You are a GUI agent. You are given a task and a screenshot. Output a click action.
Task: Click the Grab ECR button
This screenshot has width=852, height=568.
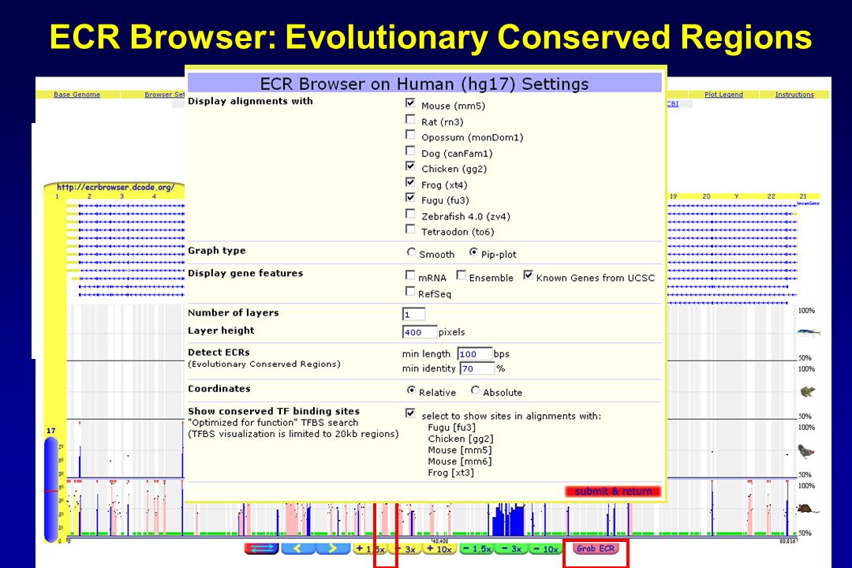pos(595,548)
